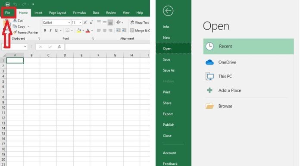Choose Print in the backstage menu
Image resolution: width=300 pixels, height=166 pixels.
166,92
